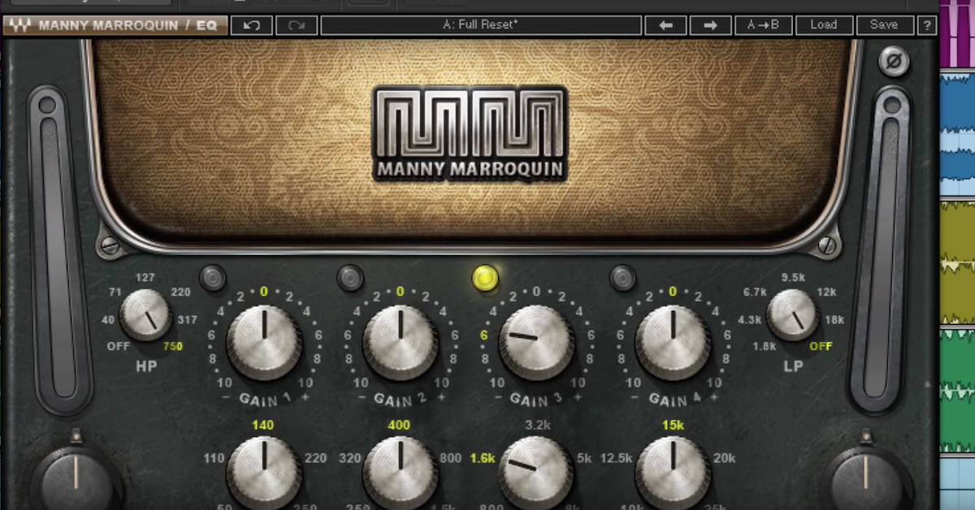Click the Gain 3 knob
Image resolution: width=975 pixels, height=510 pixels.
coord(536,342)
